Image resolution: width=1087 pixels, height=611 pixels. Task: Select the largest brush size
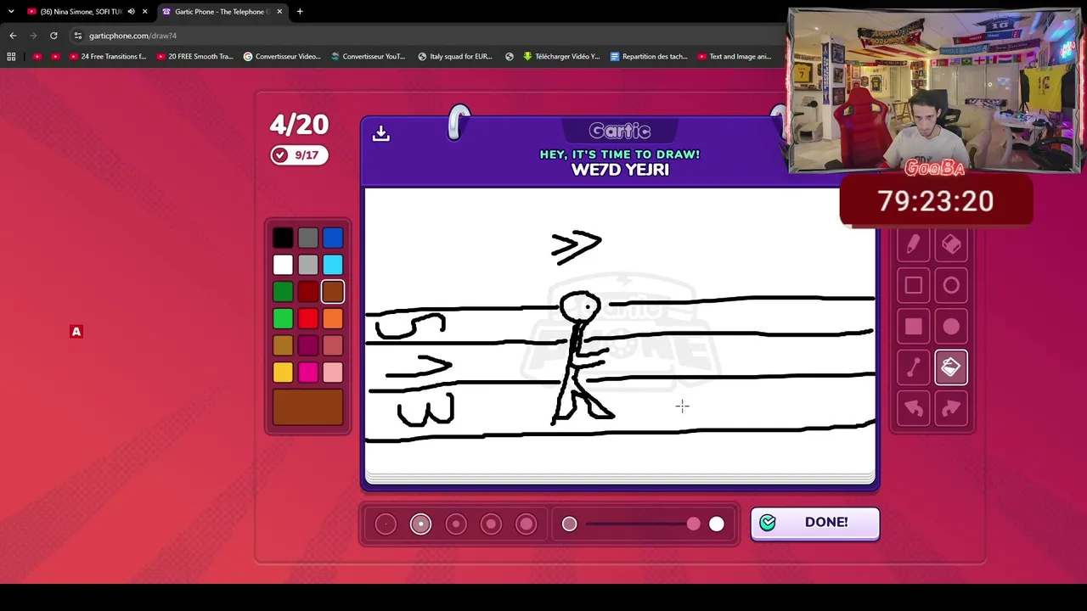527,524
